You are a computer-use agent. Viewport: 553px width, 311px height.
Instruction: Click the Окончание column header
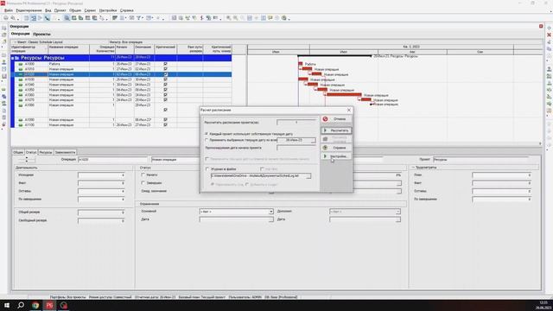click(x=143, y=49)
